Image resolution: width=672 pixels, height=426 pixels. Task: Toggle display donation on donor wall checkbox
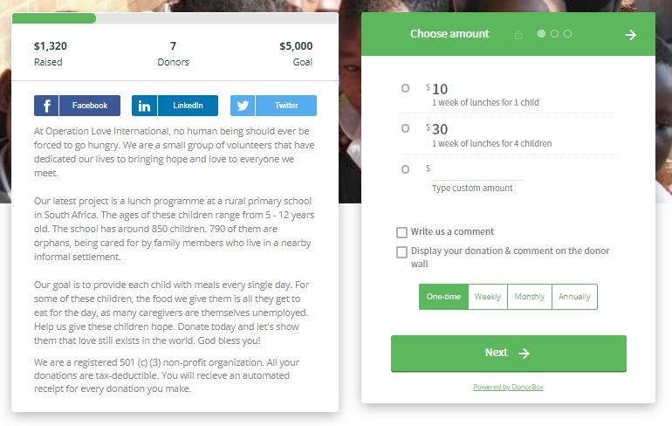[x=402, y=252]
